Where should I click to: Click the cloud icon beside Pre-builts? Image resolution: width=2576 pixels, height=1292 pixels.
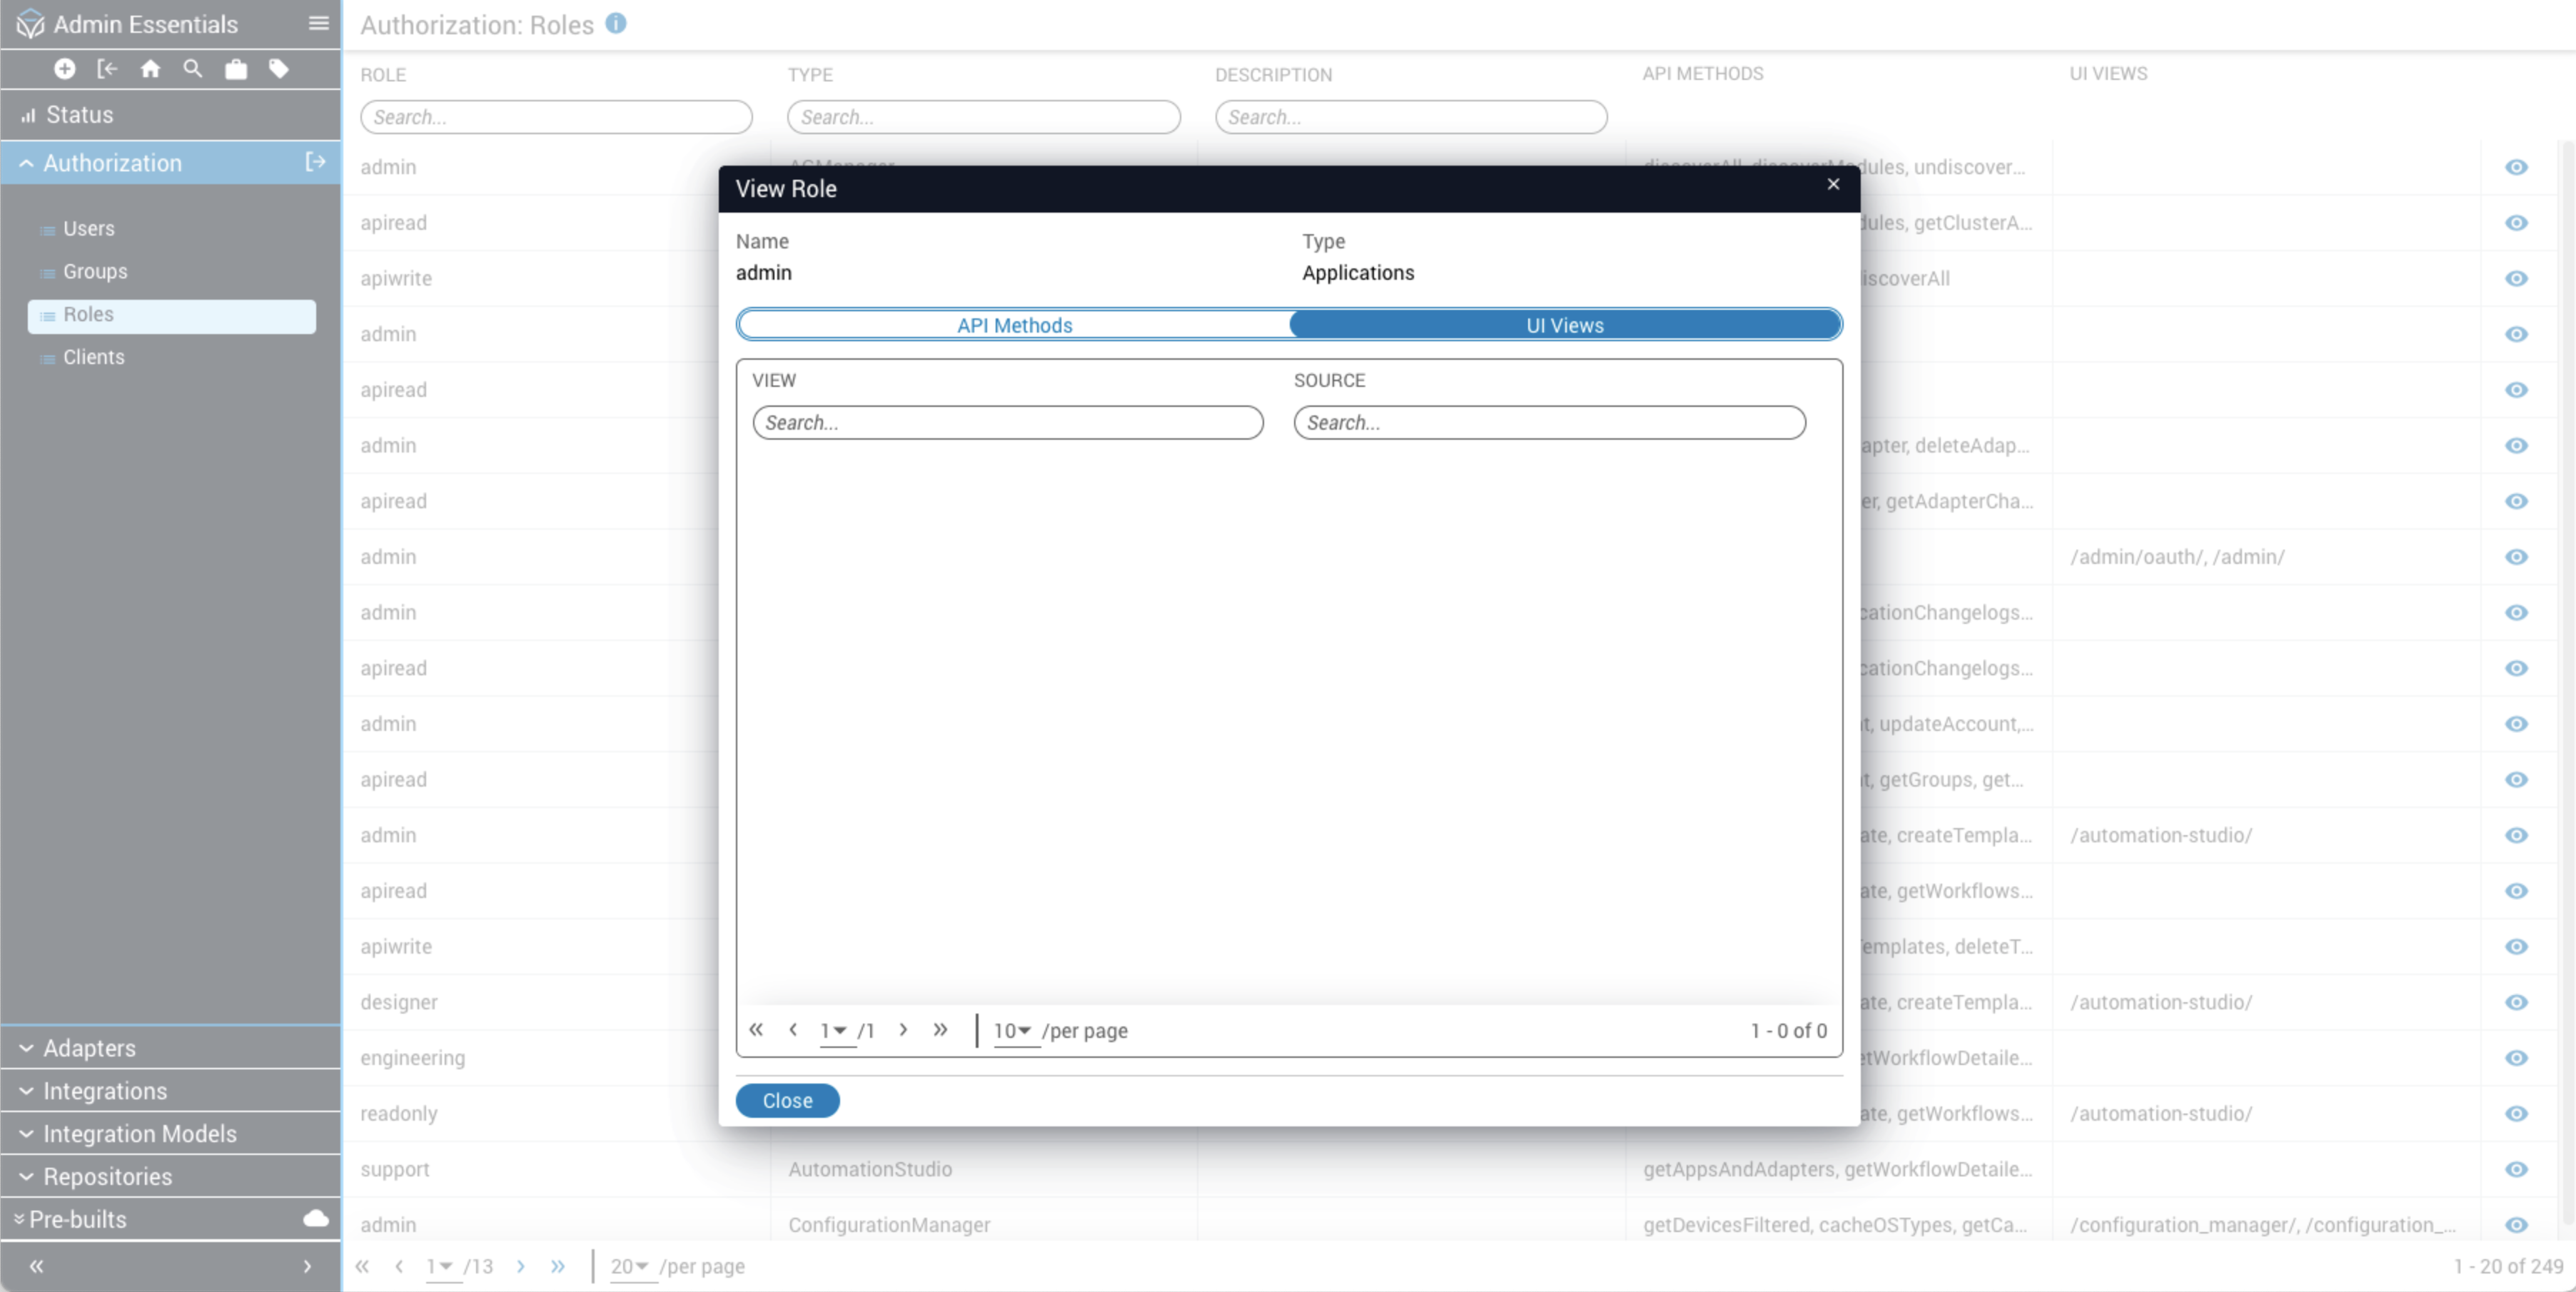coord(315,1218)
